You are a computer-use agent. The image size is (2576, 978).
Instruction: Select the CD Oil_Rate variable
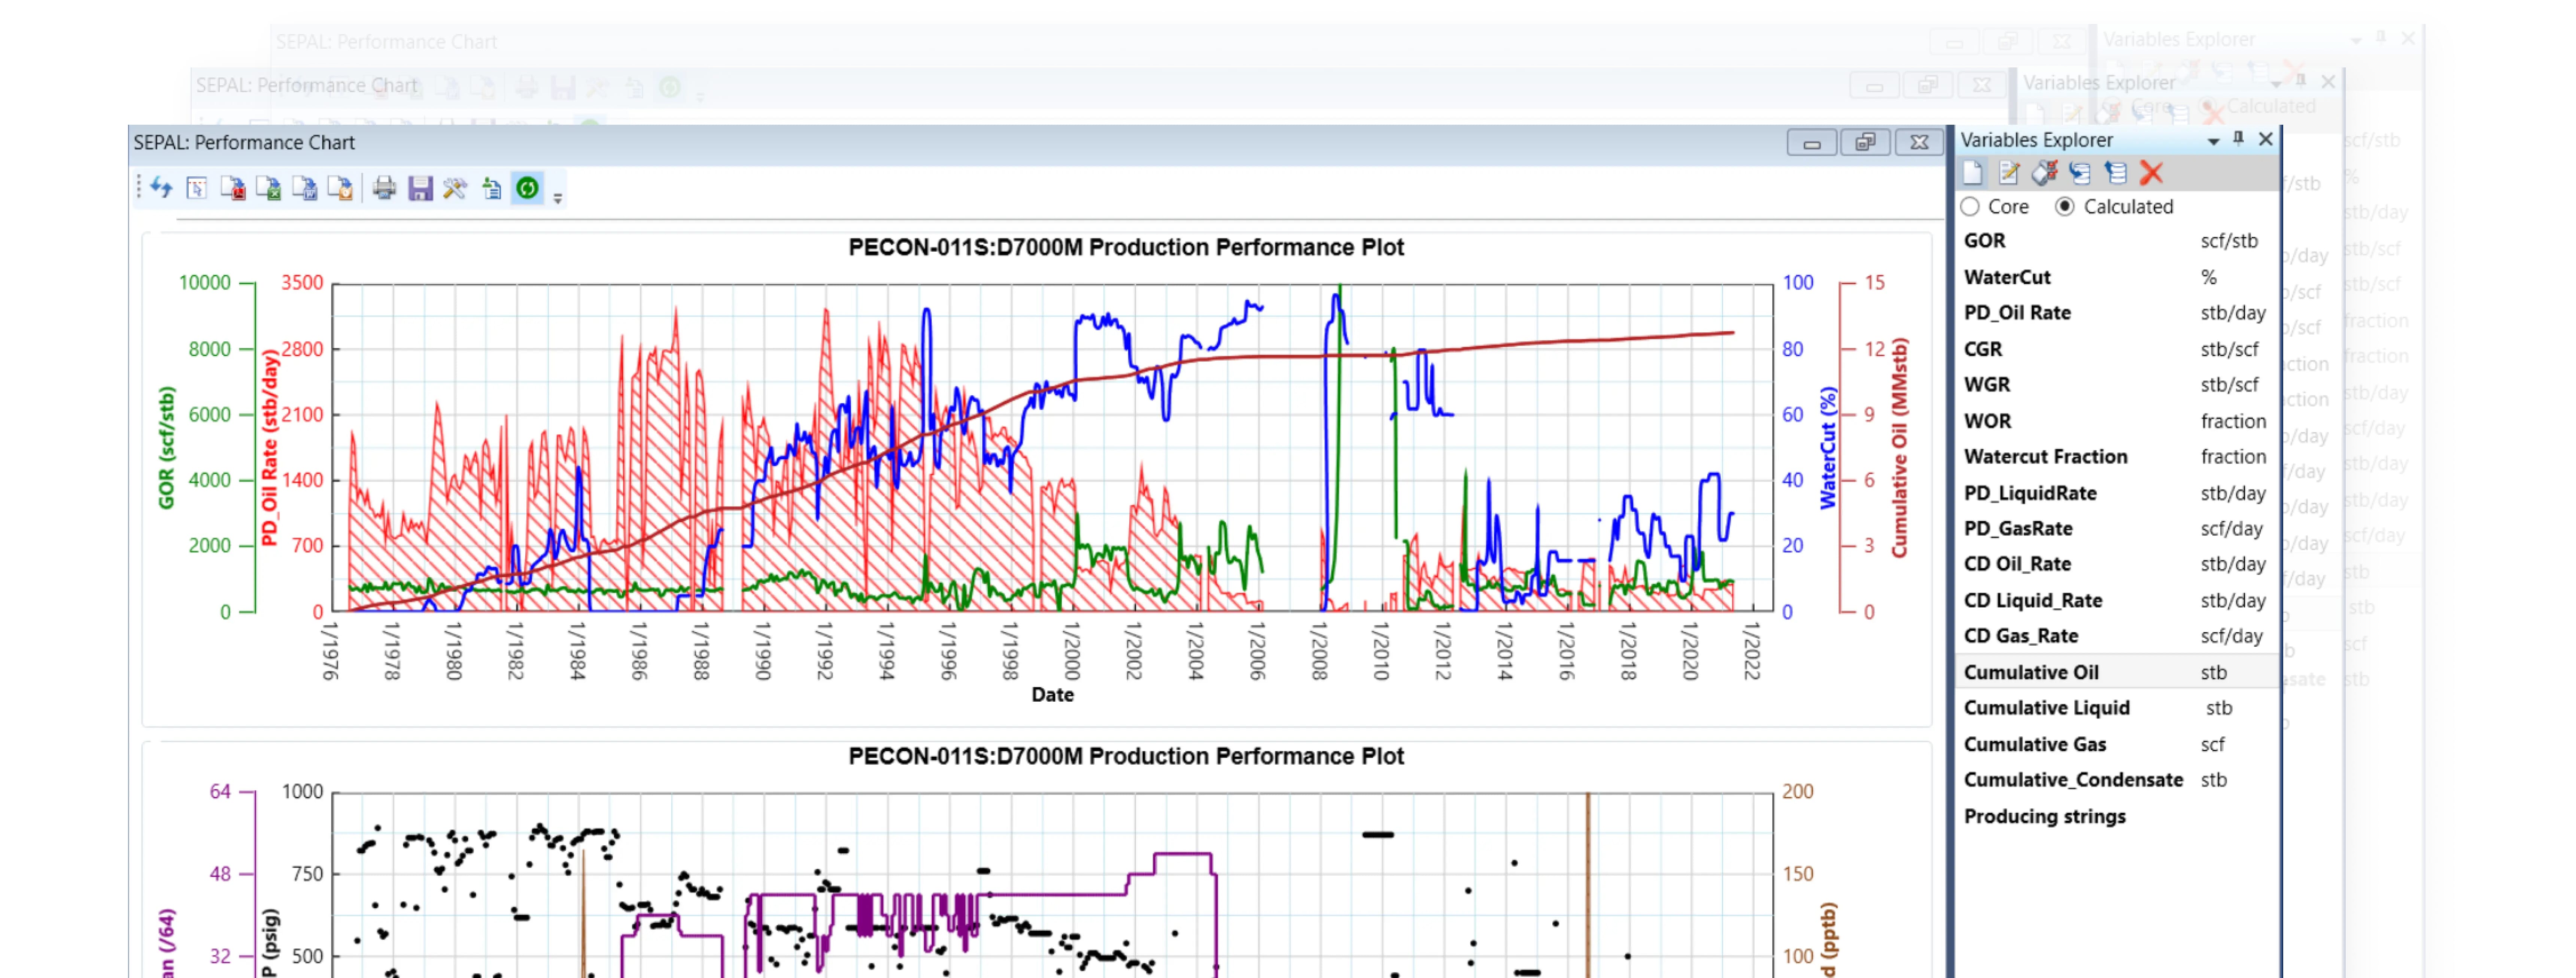pyautogui.click(x=2117, y=564)
